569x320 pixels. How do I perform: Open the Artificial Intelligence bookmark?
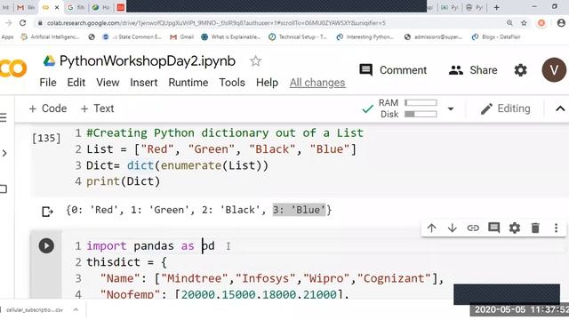(x=50, y=36)
